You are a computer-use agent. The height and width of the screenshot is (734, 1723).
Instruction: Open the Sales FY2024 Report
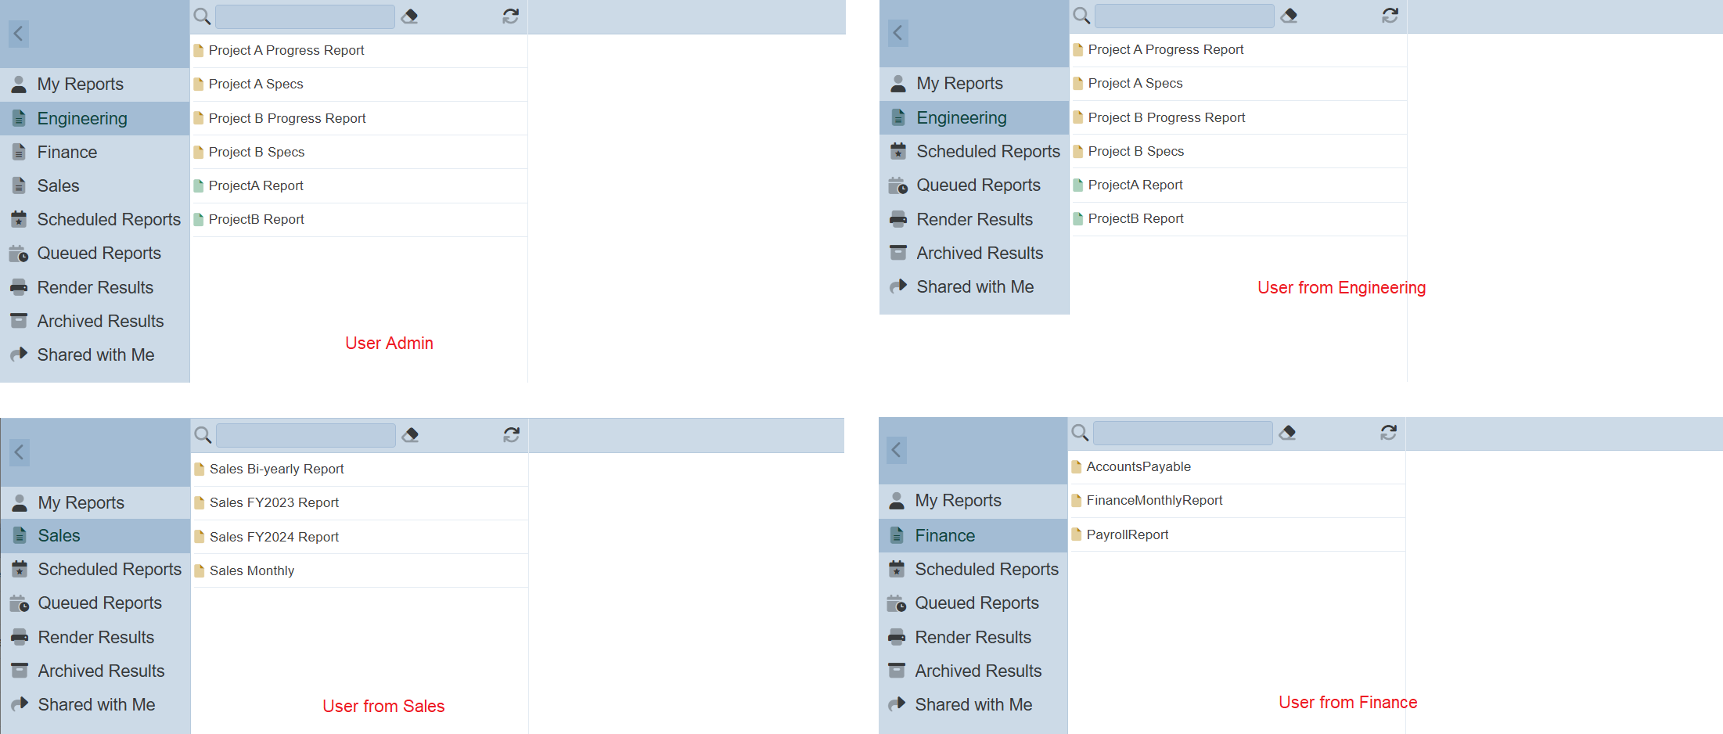point(274,538)
